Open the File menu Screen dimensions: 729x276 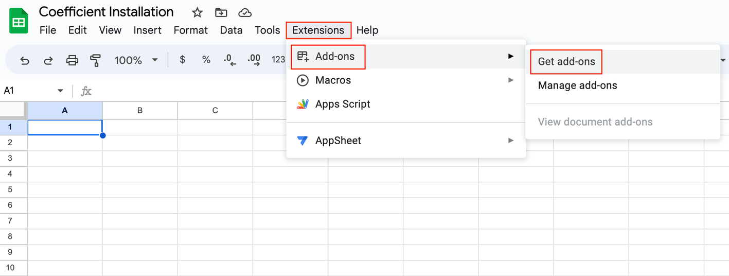48,30
